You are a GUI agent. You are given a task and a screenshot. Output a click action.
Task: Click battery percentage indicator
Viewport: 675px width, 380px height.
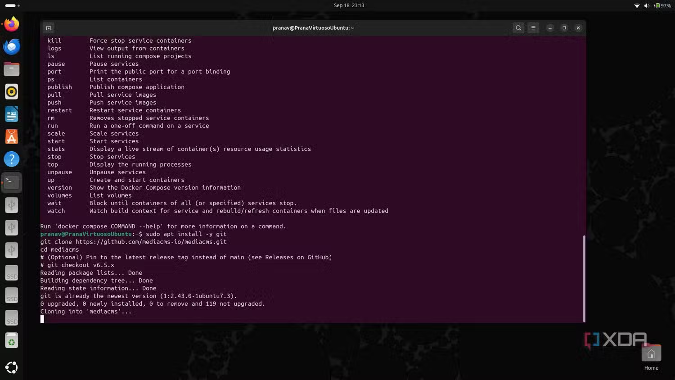point(662,5)
